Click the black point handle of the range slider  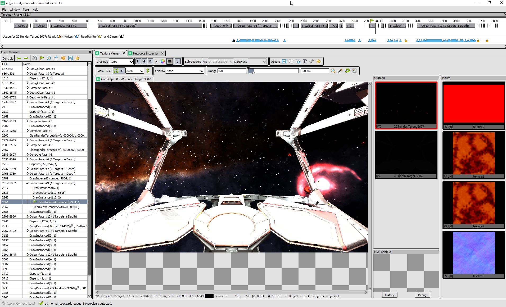coord(248,69)
